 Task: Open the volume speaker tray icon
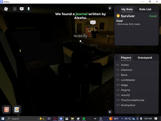point(126,119)
